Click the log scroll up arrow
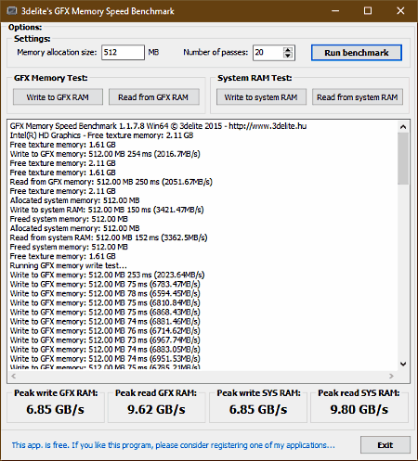This screenshot has width=418, height=461. (x=403, y=127)
